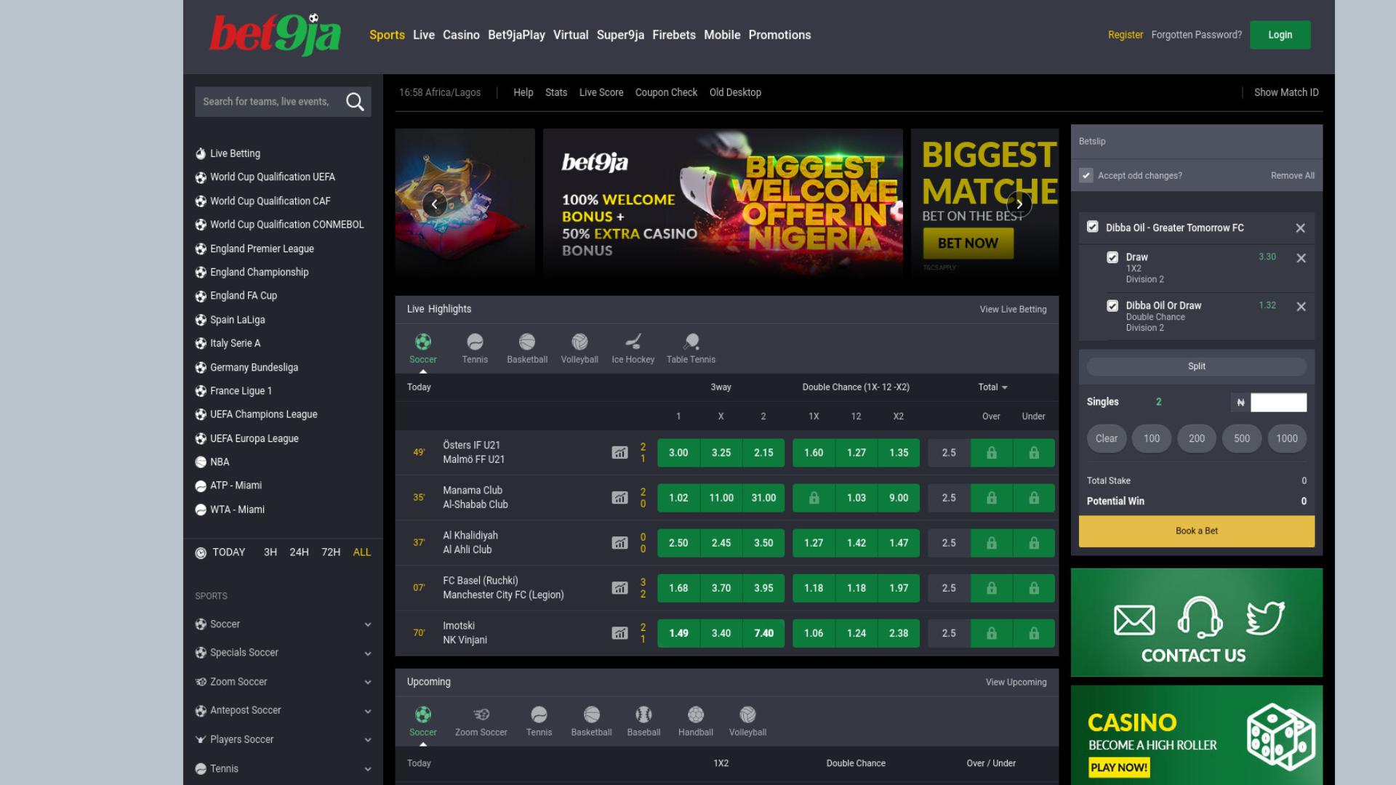Open Live Score menu item
Image resolution: width=1396 pixels, height=785 pixels.
click(x=601, y=92)
